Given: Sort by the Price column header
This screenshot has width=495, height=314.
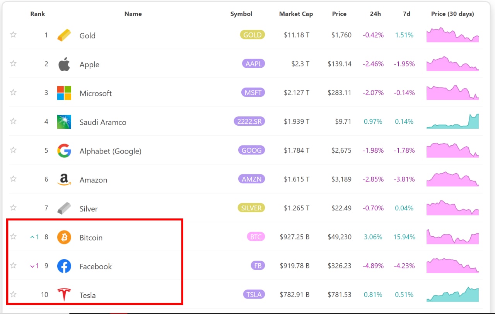Looking at the screenshot, I should coord(339,14).
